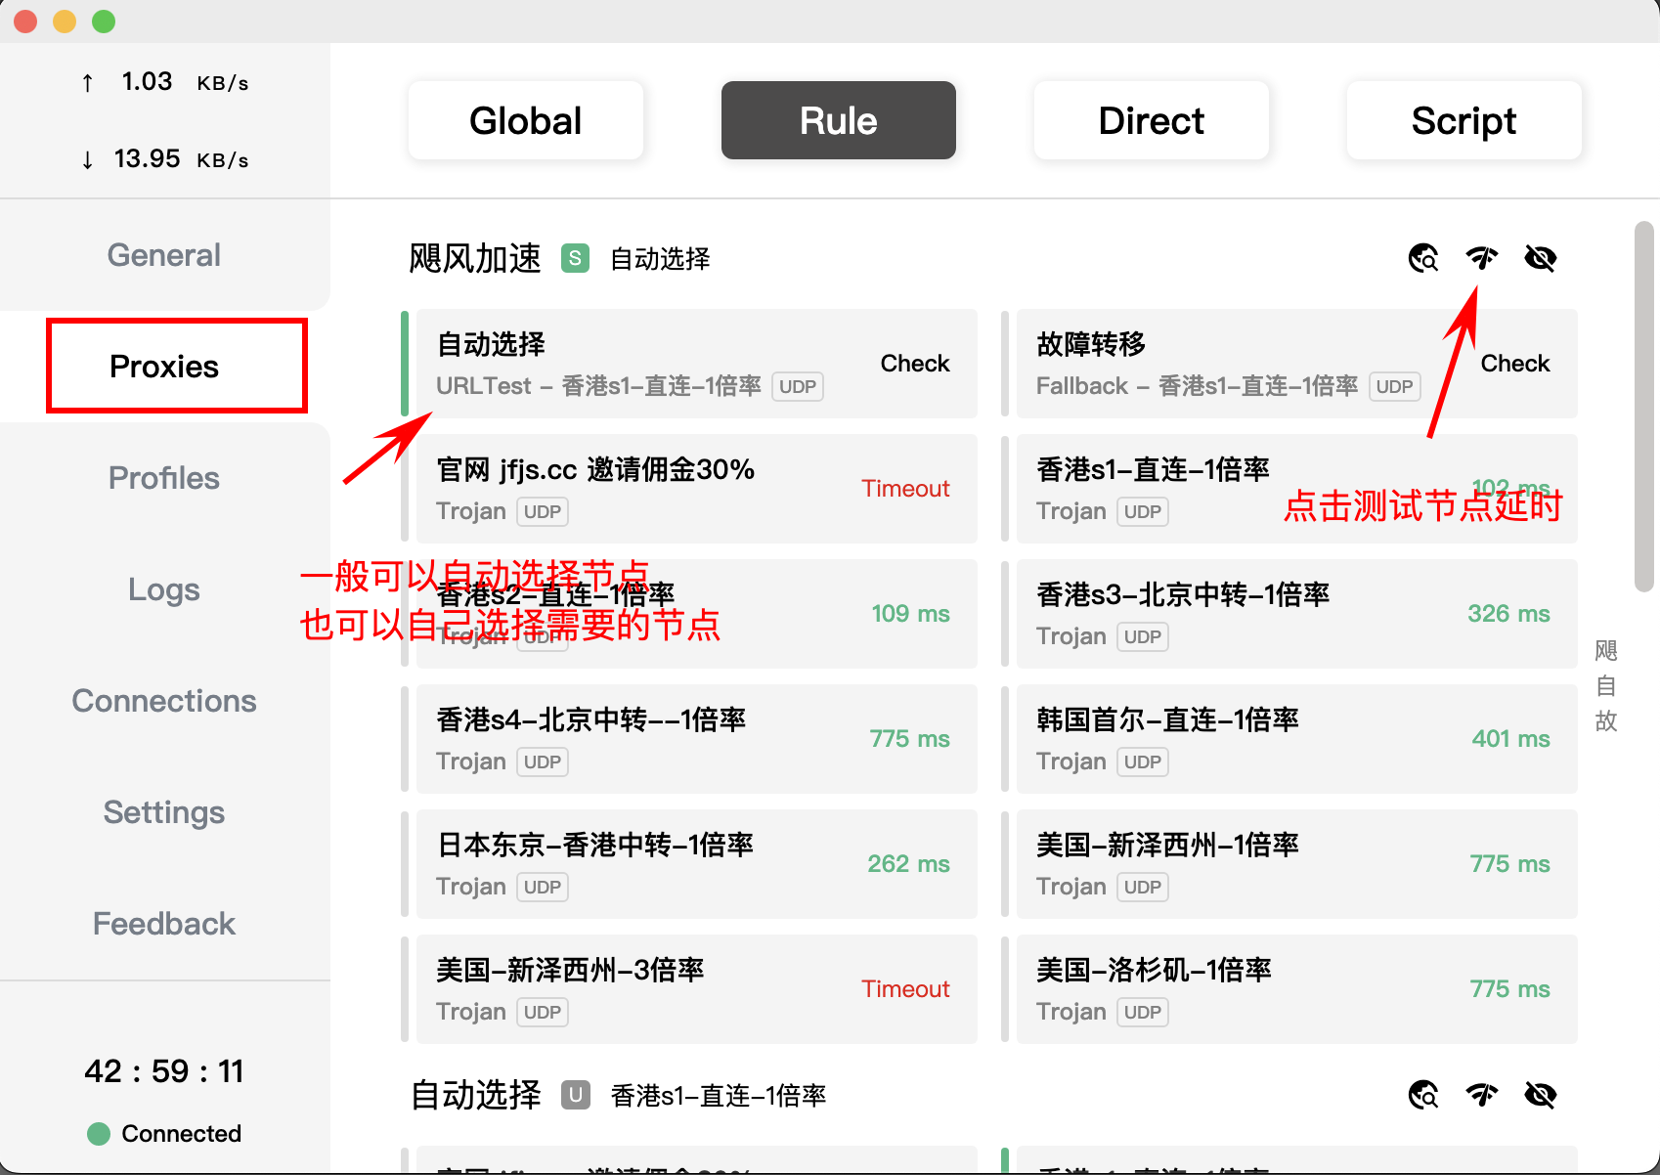The height and width of the screenshot is (1175, 1660).
Task: Click 775 ms latency on 美国-新泽西州-1倍率
Action: tap(1509, 864)
